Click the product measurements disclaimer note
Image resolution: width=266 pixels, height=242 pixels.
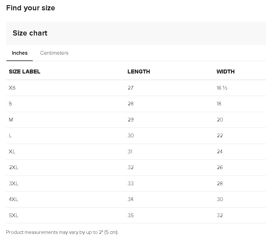[x=62, y=232]
